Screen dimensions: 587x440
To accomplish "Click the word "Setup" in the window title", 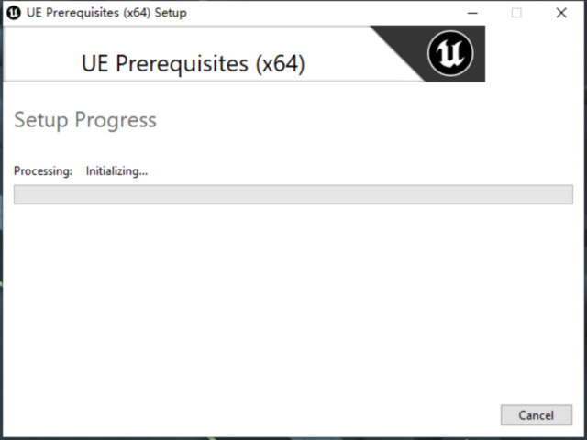I will (x=171, y=13).
